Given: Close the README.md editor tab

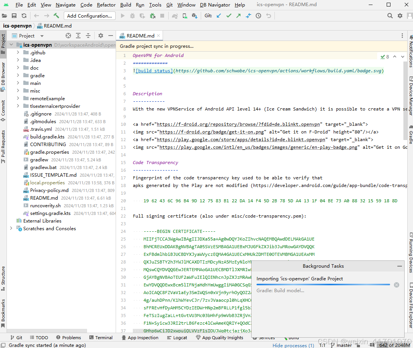Looking at the screenshot, I should click(158, 36).
